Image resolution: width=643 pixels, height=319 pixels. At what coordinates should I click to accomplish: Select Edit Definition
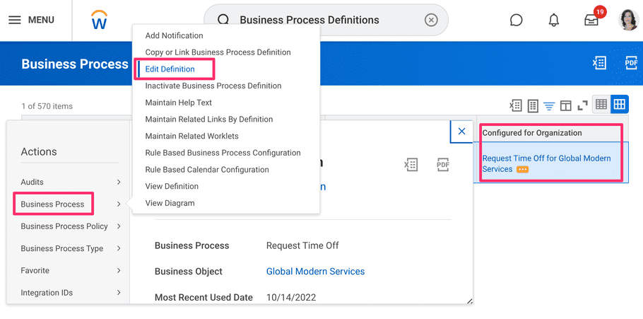(x=170, y=69)
